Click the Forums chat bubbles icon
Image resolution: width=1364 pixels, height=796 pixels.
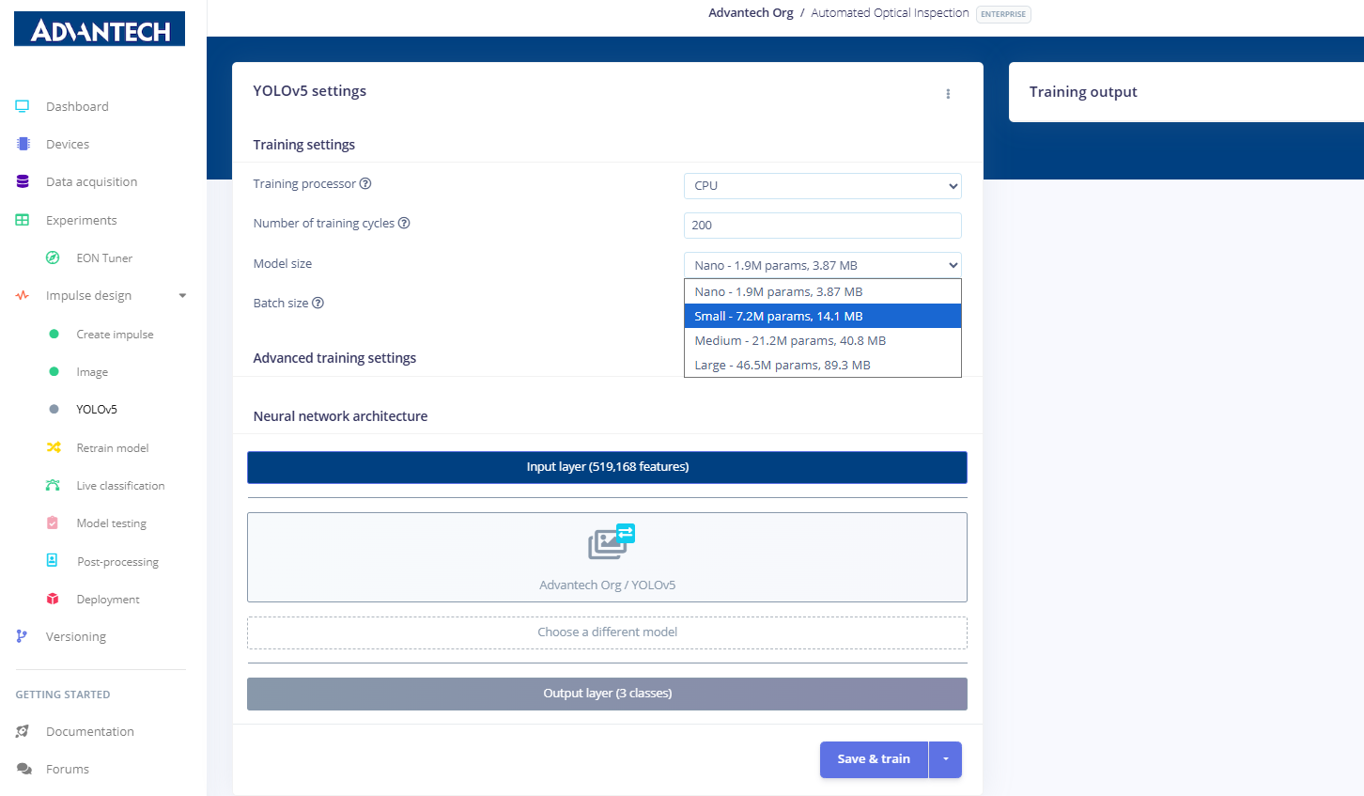pos(23,769)
